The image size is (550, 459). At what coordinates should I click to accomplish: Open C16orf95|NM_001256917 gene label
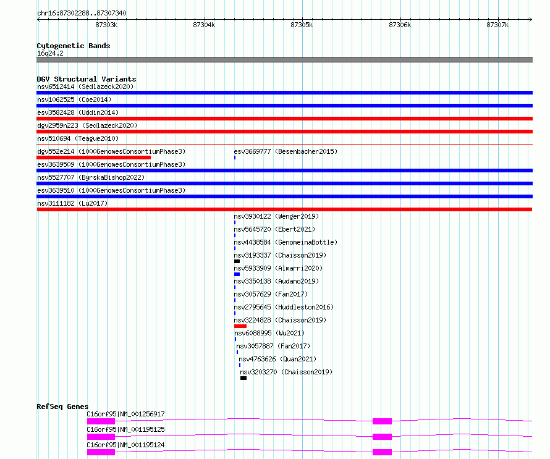pos(125,414)
